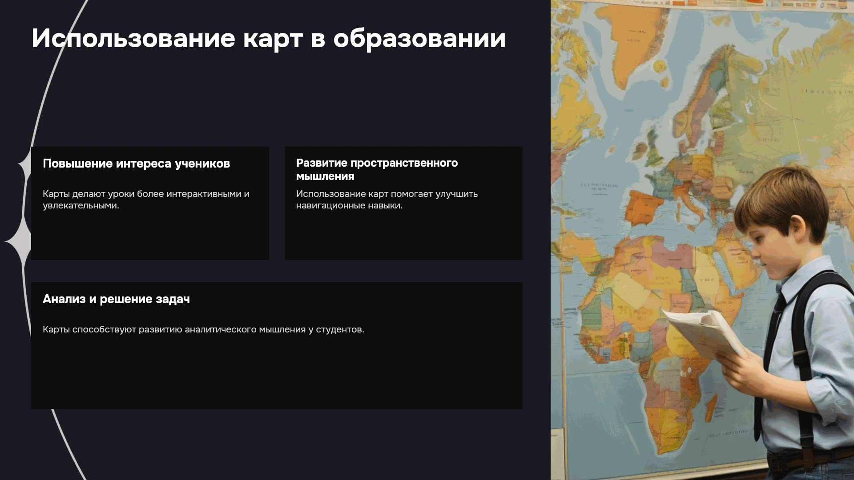Select the photo of the boy with the map

coord(702,240)
